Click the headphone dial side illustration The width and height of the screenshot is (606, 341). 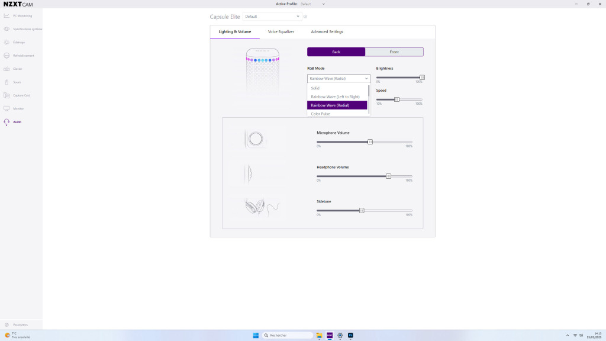[248, 173]
